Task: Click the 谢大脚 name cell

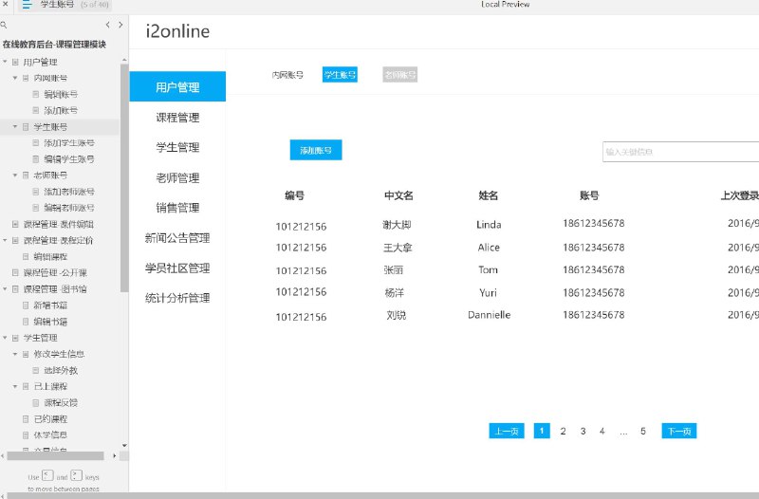Action: pos(397,225)
